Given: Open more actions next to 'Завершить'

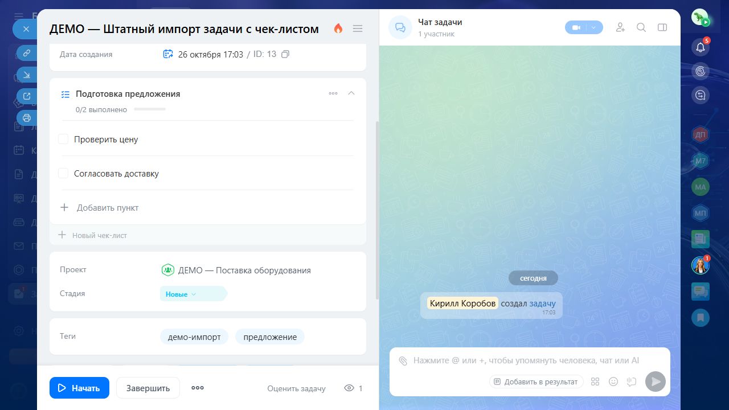Looking at the screenshot, I should tap(198, 388).
